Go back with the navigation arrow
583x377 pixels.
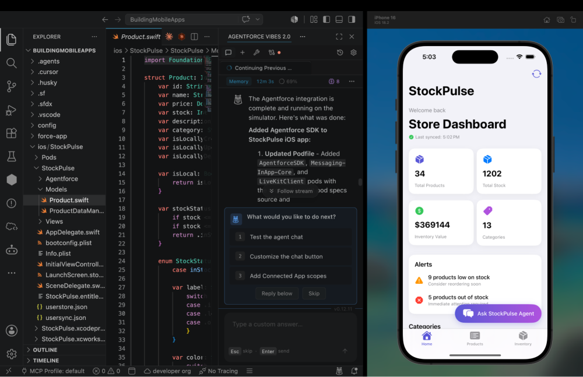105,20
